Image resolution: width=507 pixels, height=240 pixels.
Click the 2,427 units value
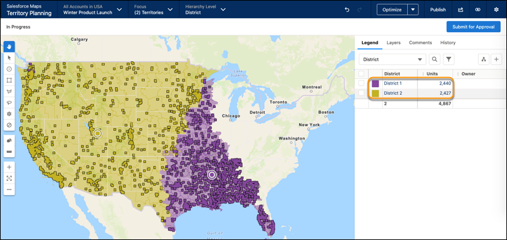[444, 93]
